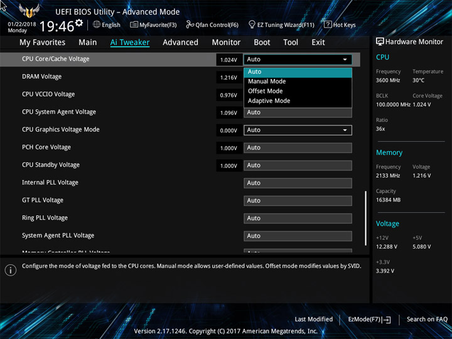Viewport: 452px width, 339px height.
Task: Click GT PLL Voltage Auto field
Action: (x=298, y=201)
